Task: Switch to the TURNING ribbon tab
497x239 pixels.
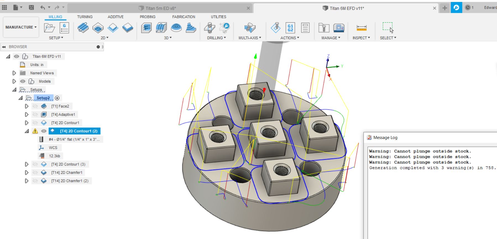Action: 85,17
